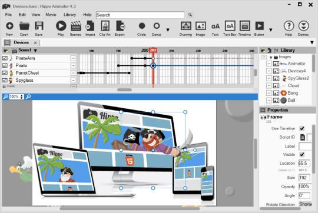This screenshot has width=318, height=213.
Task: Adjust the zoom percentage stepper
Action: 22,96
